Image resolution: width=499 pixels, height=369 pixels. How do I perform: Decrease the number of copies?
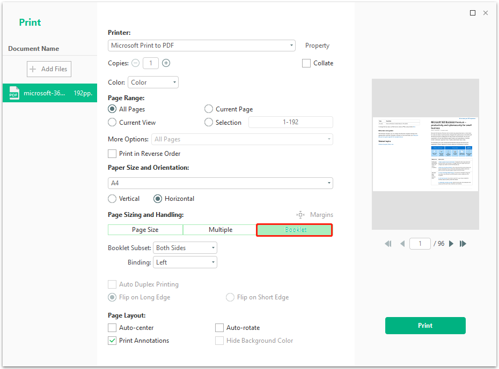[x=135, y=63]
